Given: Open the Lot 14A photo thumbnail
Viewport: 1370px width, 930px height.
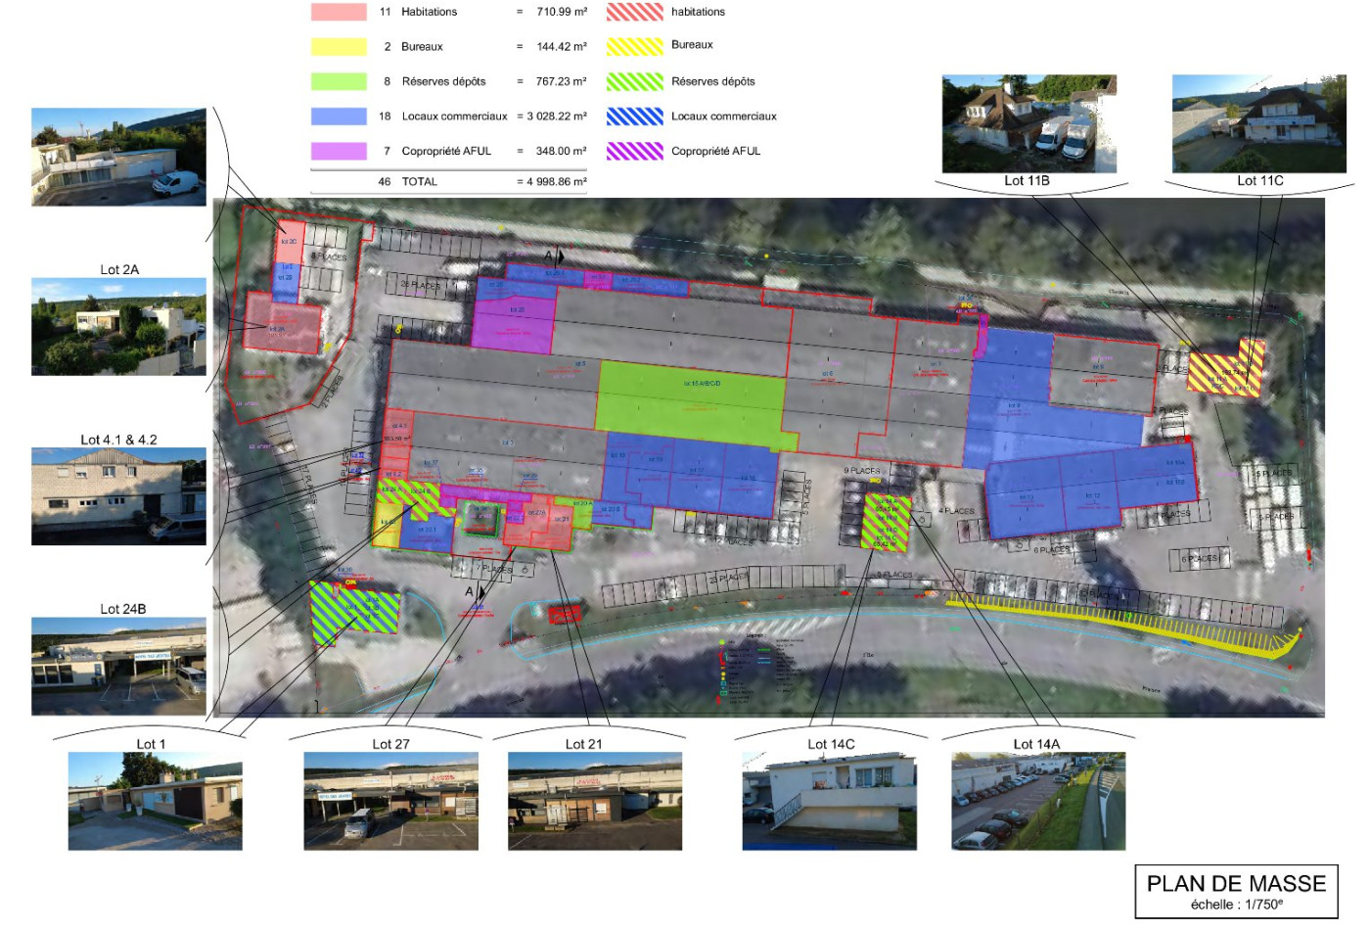Looking at the screenshot, I should [x=1038, y=801].
